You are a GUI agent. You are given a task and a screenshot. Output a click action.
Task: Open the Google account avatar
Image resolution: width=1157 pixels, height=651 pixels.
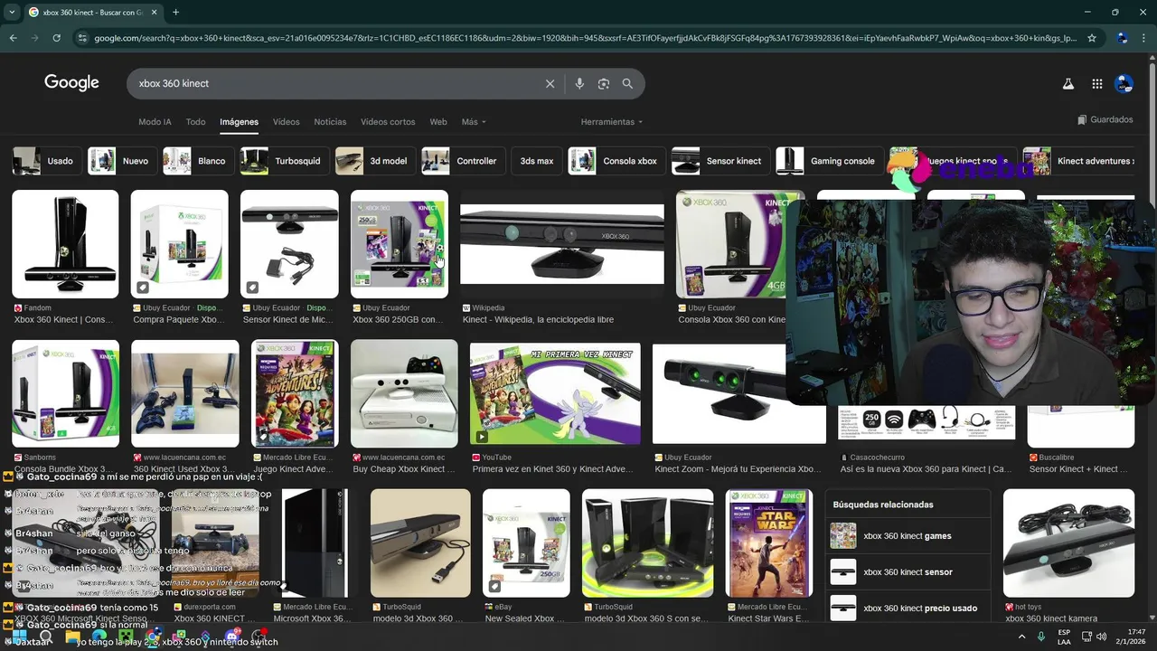[1124, 83]
